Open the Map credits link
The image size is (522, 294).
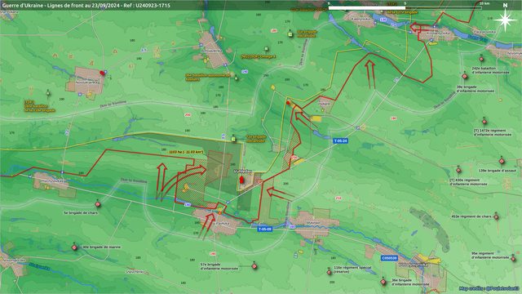[489, 288]
